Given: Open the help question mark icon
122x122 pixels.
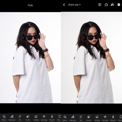Looking at the screenshot, I should pos(100,5).
